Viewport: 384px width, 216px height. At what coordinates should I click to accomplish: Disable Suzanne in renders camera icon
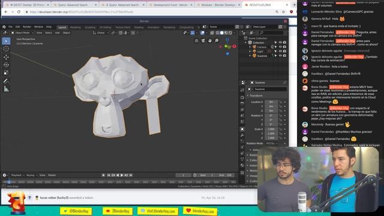284,56
